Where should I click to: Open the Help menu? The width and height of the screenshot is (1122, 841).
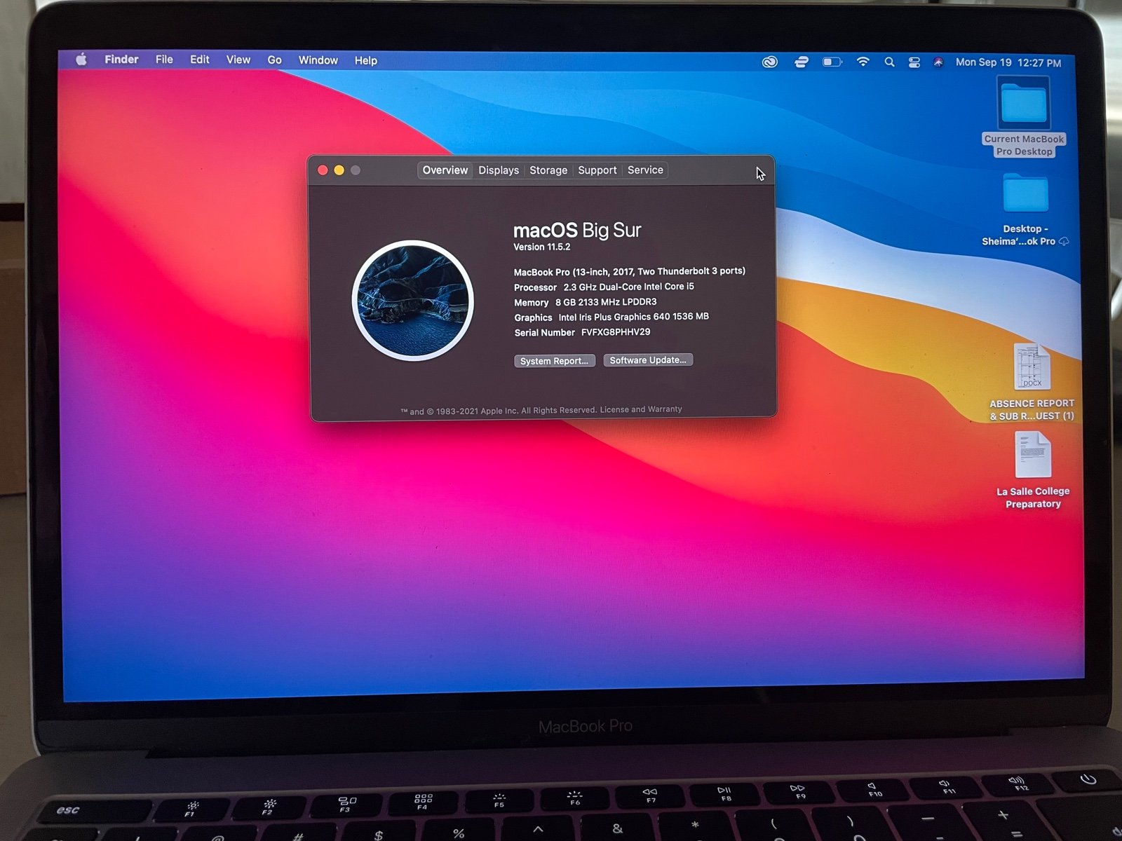click(x=366, y=61)
